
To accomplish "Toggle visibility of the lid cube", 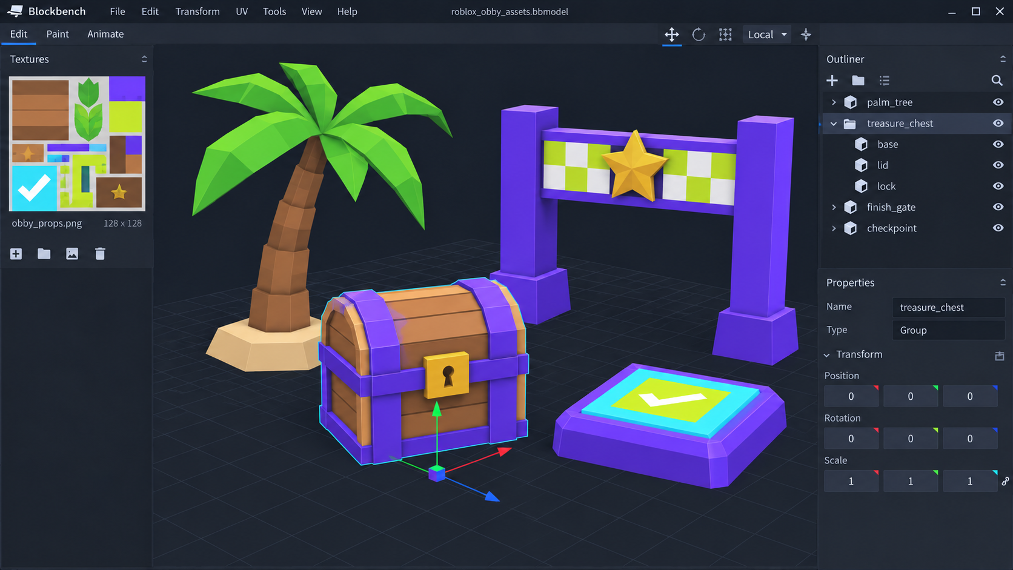I will tap(998, 165).
